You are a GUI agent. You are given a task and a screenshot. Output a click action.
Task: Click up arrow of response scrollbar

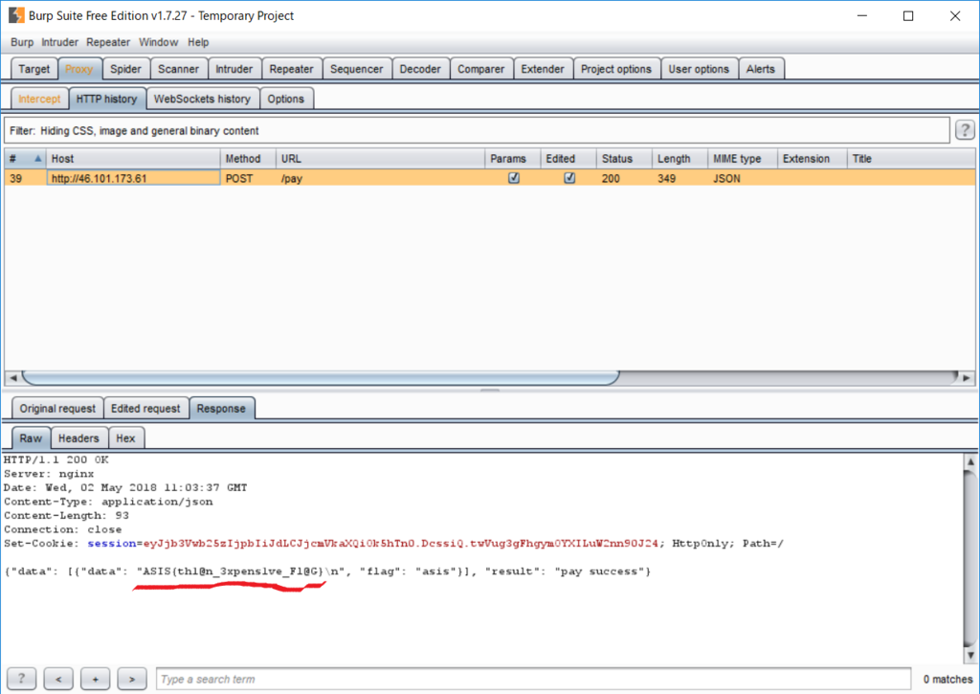(x=970, y=462)
